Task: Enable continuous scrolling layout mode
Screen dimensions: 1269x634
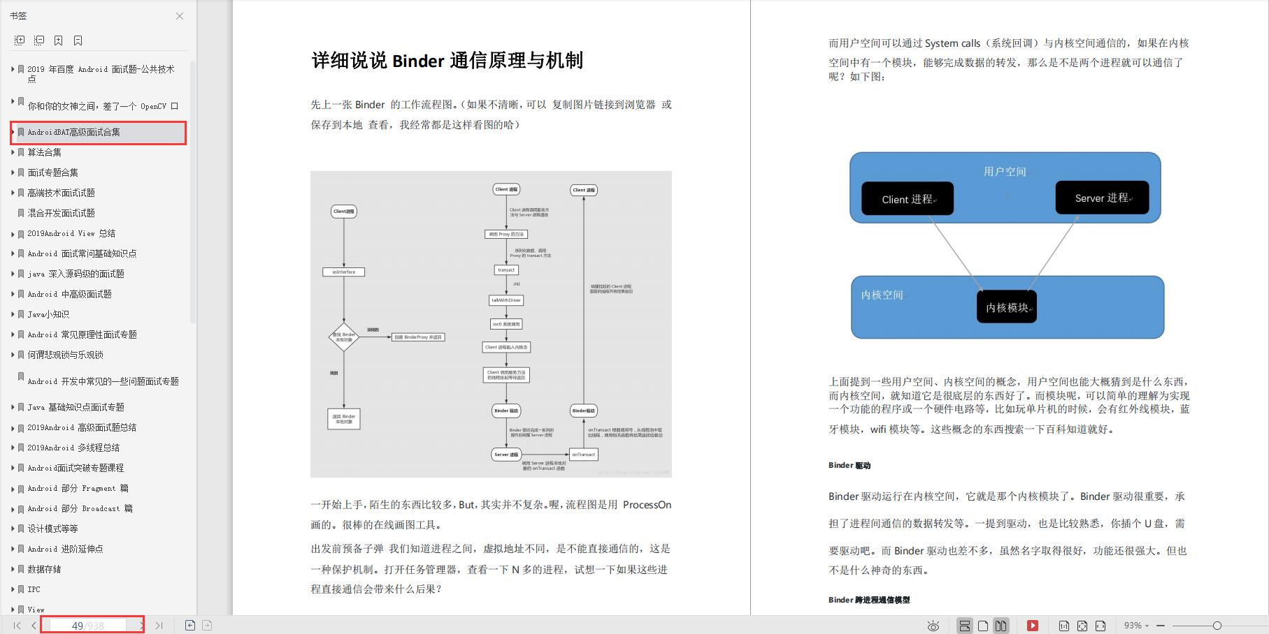Action: tap(965, 626)
